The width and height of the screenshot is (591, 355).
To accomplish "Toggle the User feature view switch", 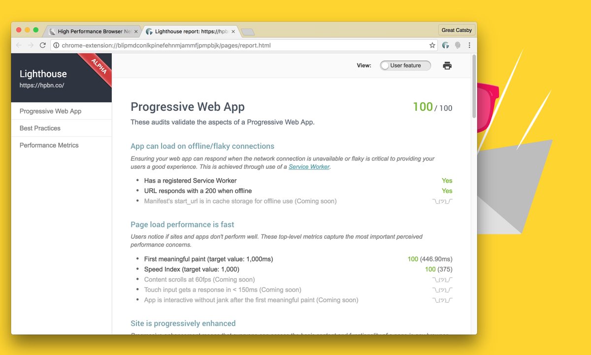I will (405, 65).
